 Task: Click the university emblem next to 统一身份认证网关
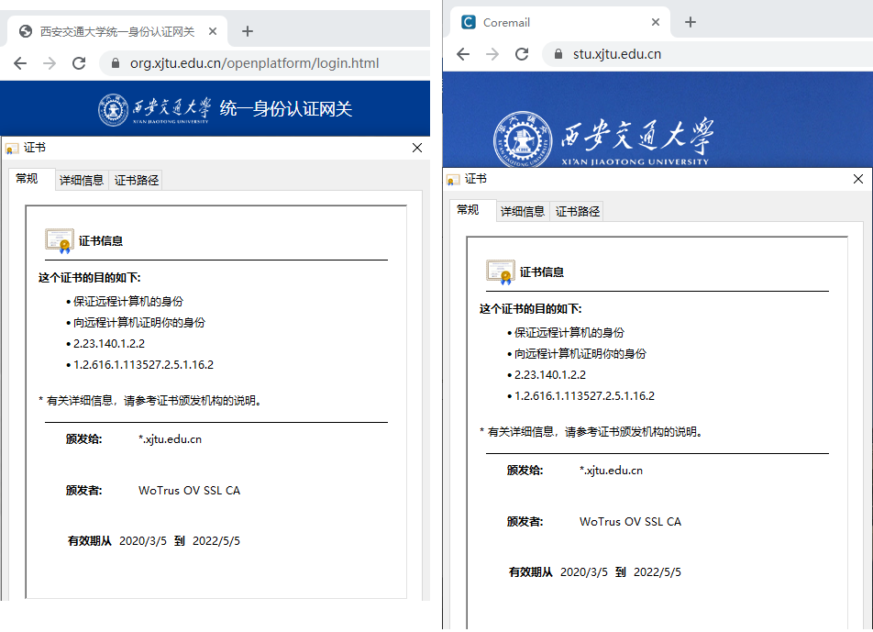pyautogui.click(x=114, y=109)
